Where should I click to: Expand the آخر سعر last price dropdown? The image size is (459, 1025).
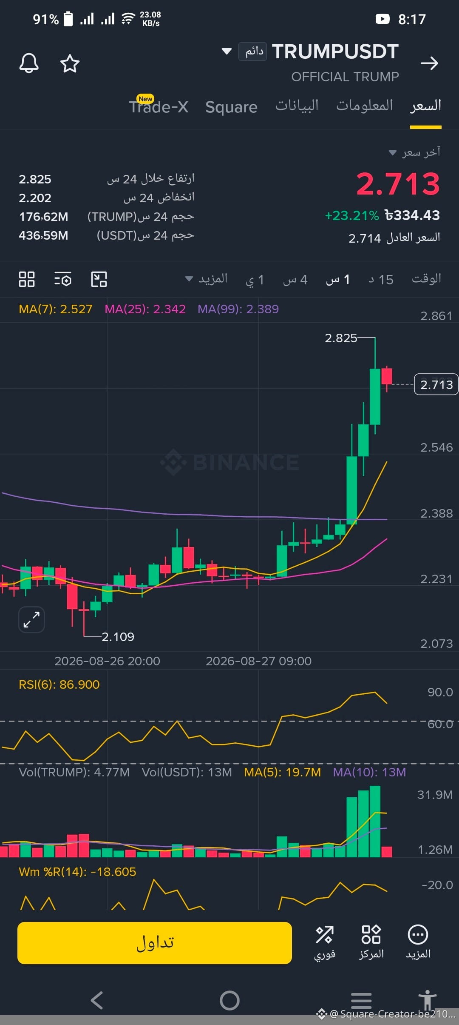tap(415, 152)
